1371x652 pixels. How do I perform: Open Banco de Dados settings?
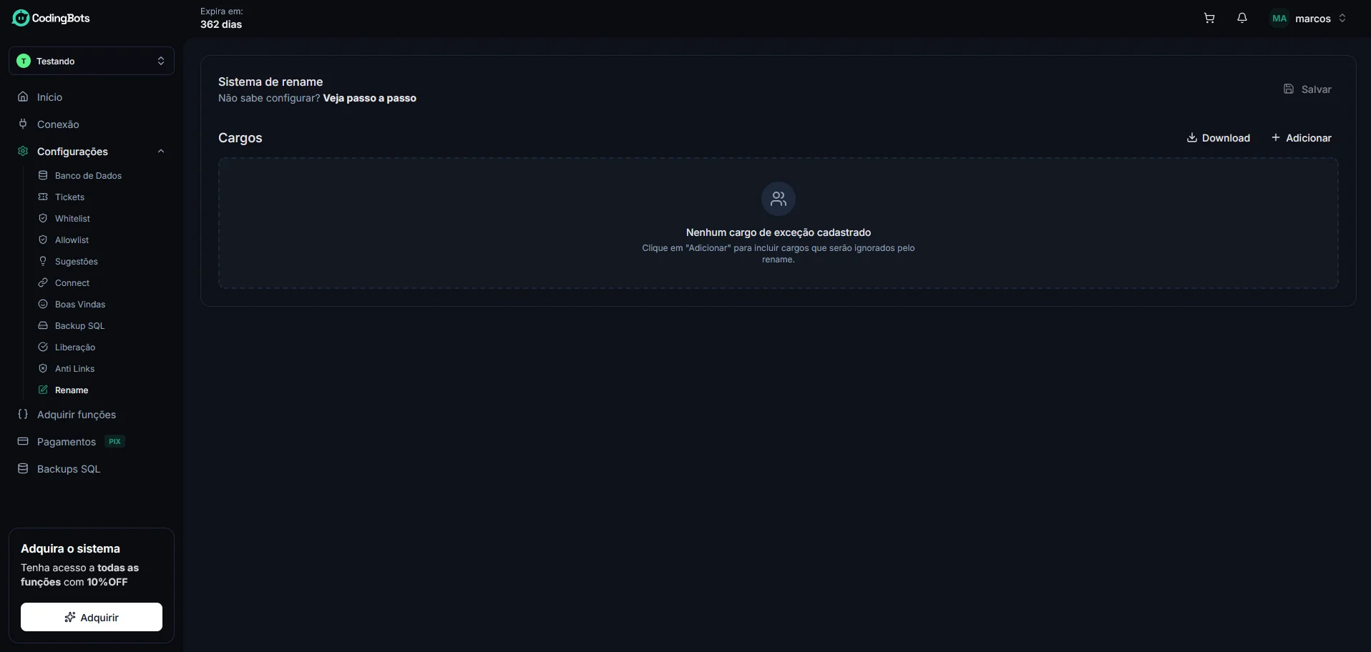click(x=88, y=176)
